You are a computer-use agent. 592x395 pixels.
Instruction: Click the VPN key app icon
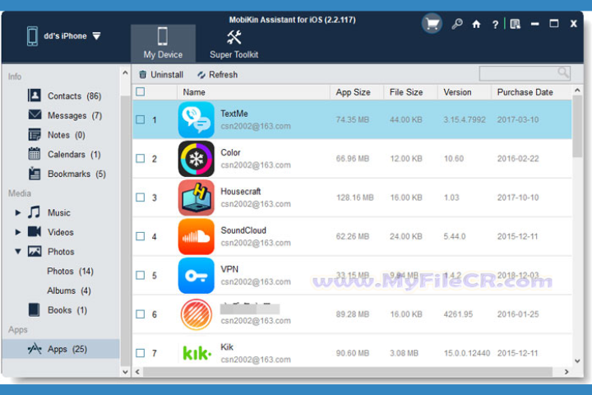(196, 276)
